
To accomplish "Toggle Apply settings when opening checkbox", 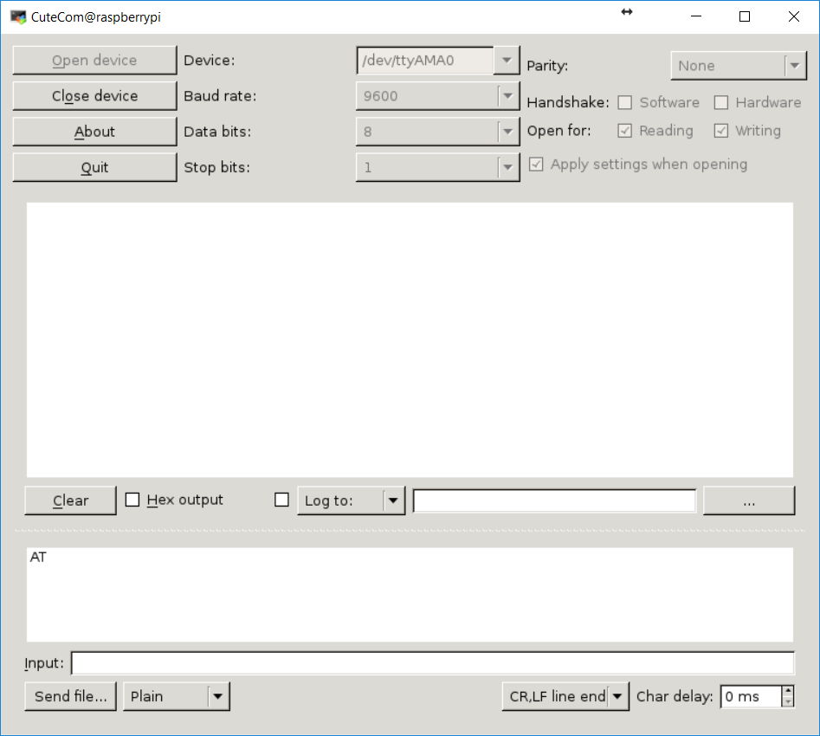I will click(x=536, y=165).
